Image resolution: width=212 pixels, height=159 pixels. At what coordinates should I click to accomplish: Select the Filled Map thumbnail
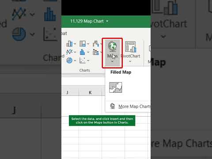click(116, 87)
